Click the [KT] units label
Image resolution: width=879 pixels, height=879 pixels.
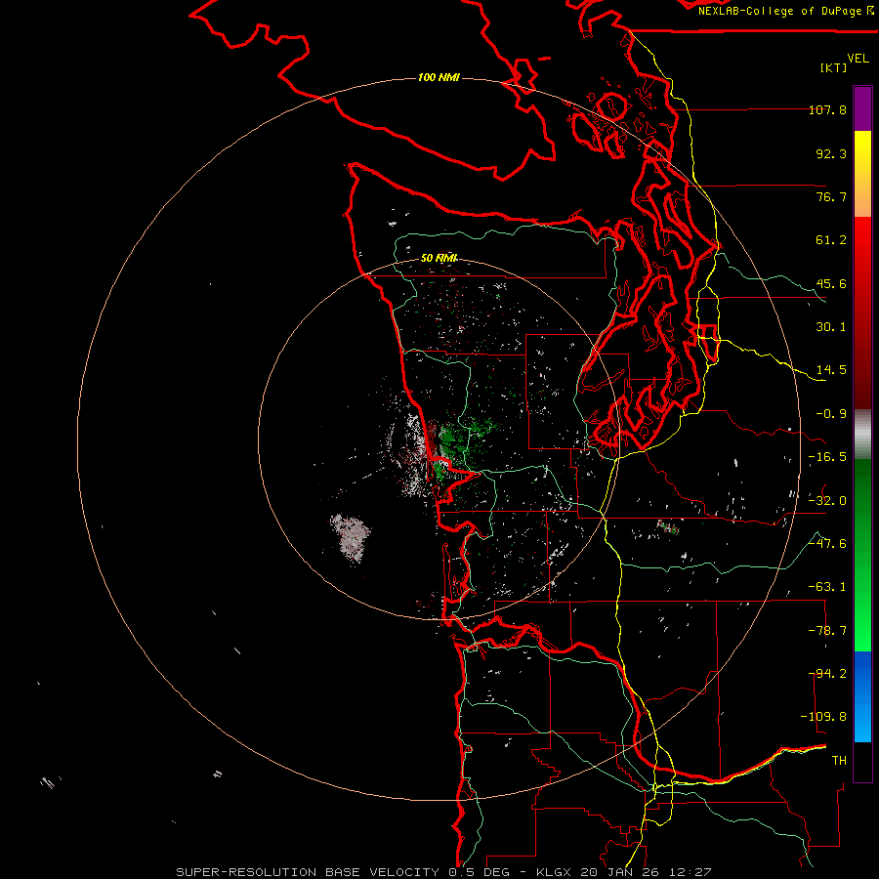coord(834,67)
